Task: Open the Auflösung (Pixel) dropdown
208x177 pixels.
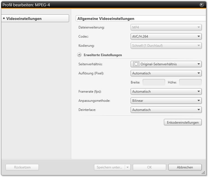Action: tap(166, 73)
